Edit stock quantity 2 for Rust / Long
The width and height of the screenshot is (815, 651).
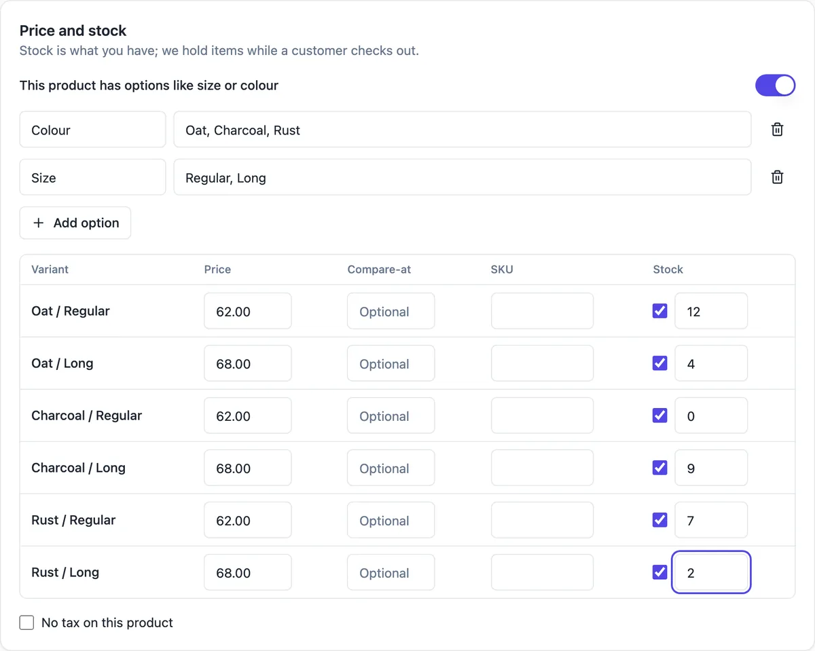[x=711, y=572]
